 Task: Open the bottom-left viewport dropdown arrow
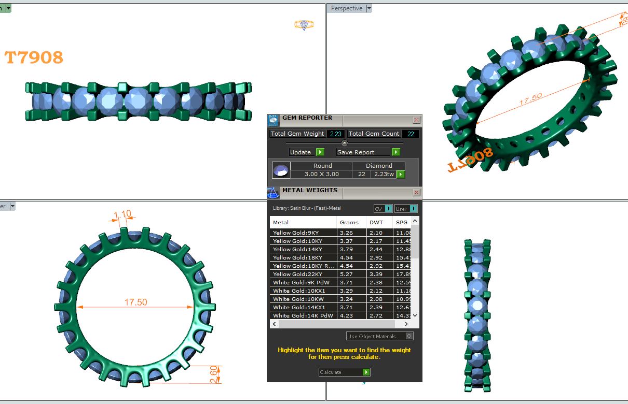coord(12,206)
